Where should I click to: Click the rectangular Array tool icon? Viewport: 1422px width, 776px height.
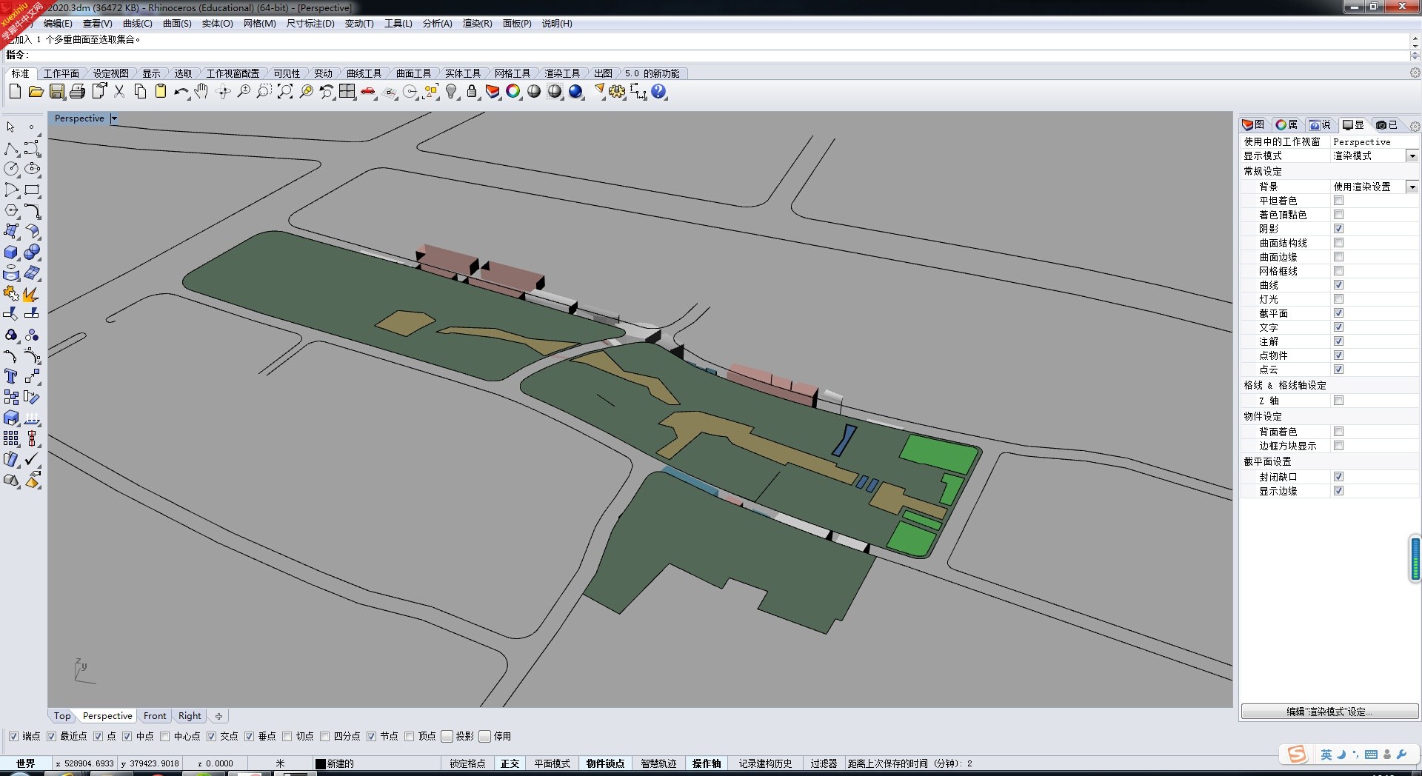[x=11, y=438]
